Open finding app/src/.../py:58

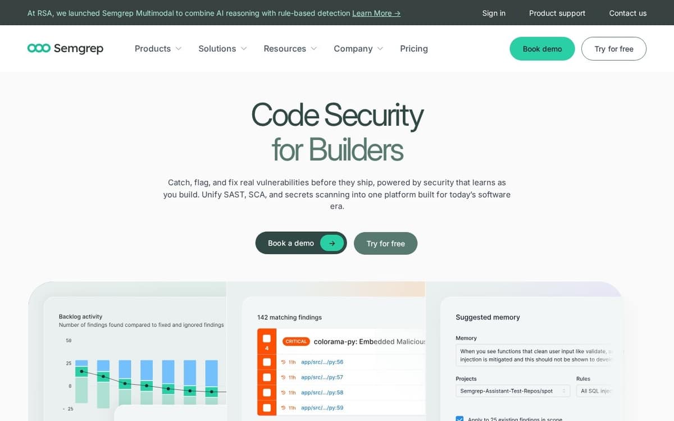pyautogui.click(x=322, y=392)
